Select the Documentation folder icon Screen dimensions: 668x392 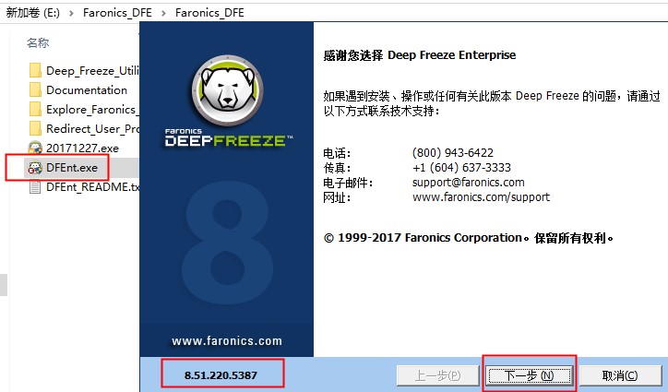point(35,89)
